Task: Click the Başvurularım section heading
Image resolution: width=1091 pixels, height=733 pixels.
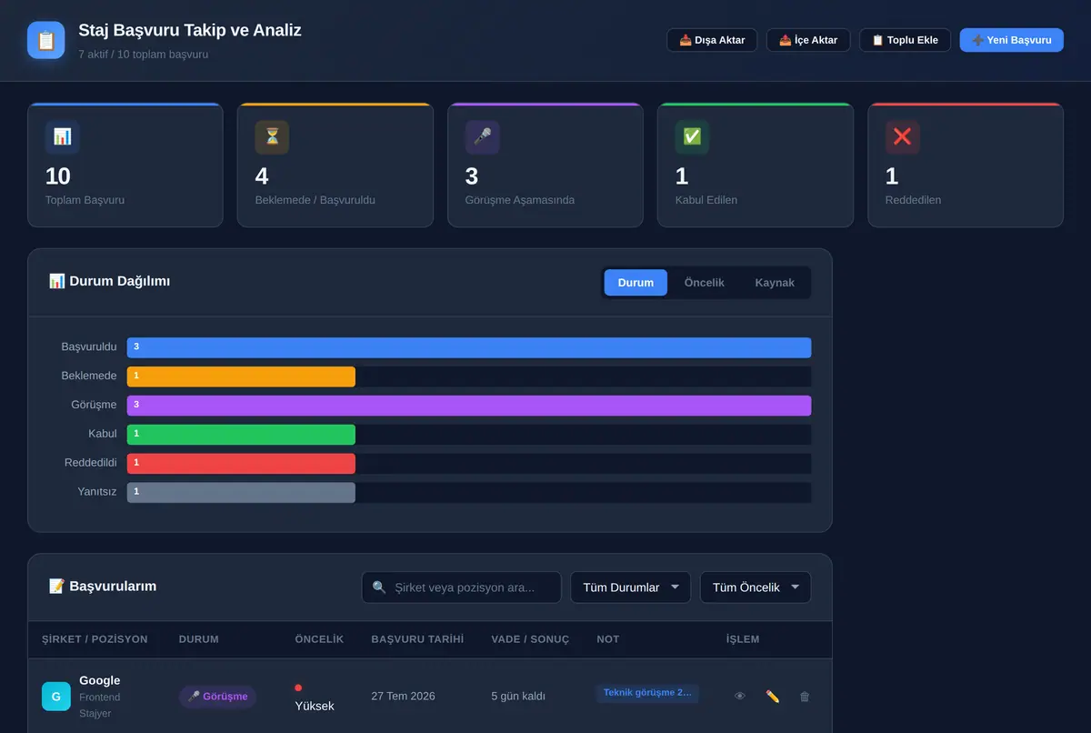Action: [103, 587]
